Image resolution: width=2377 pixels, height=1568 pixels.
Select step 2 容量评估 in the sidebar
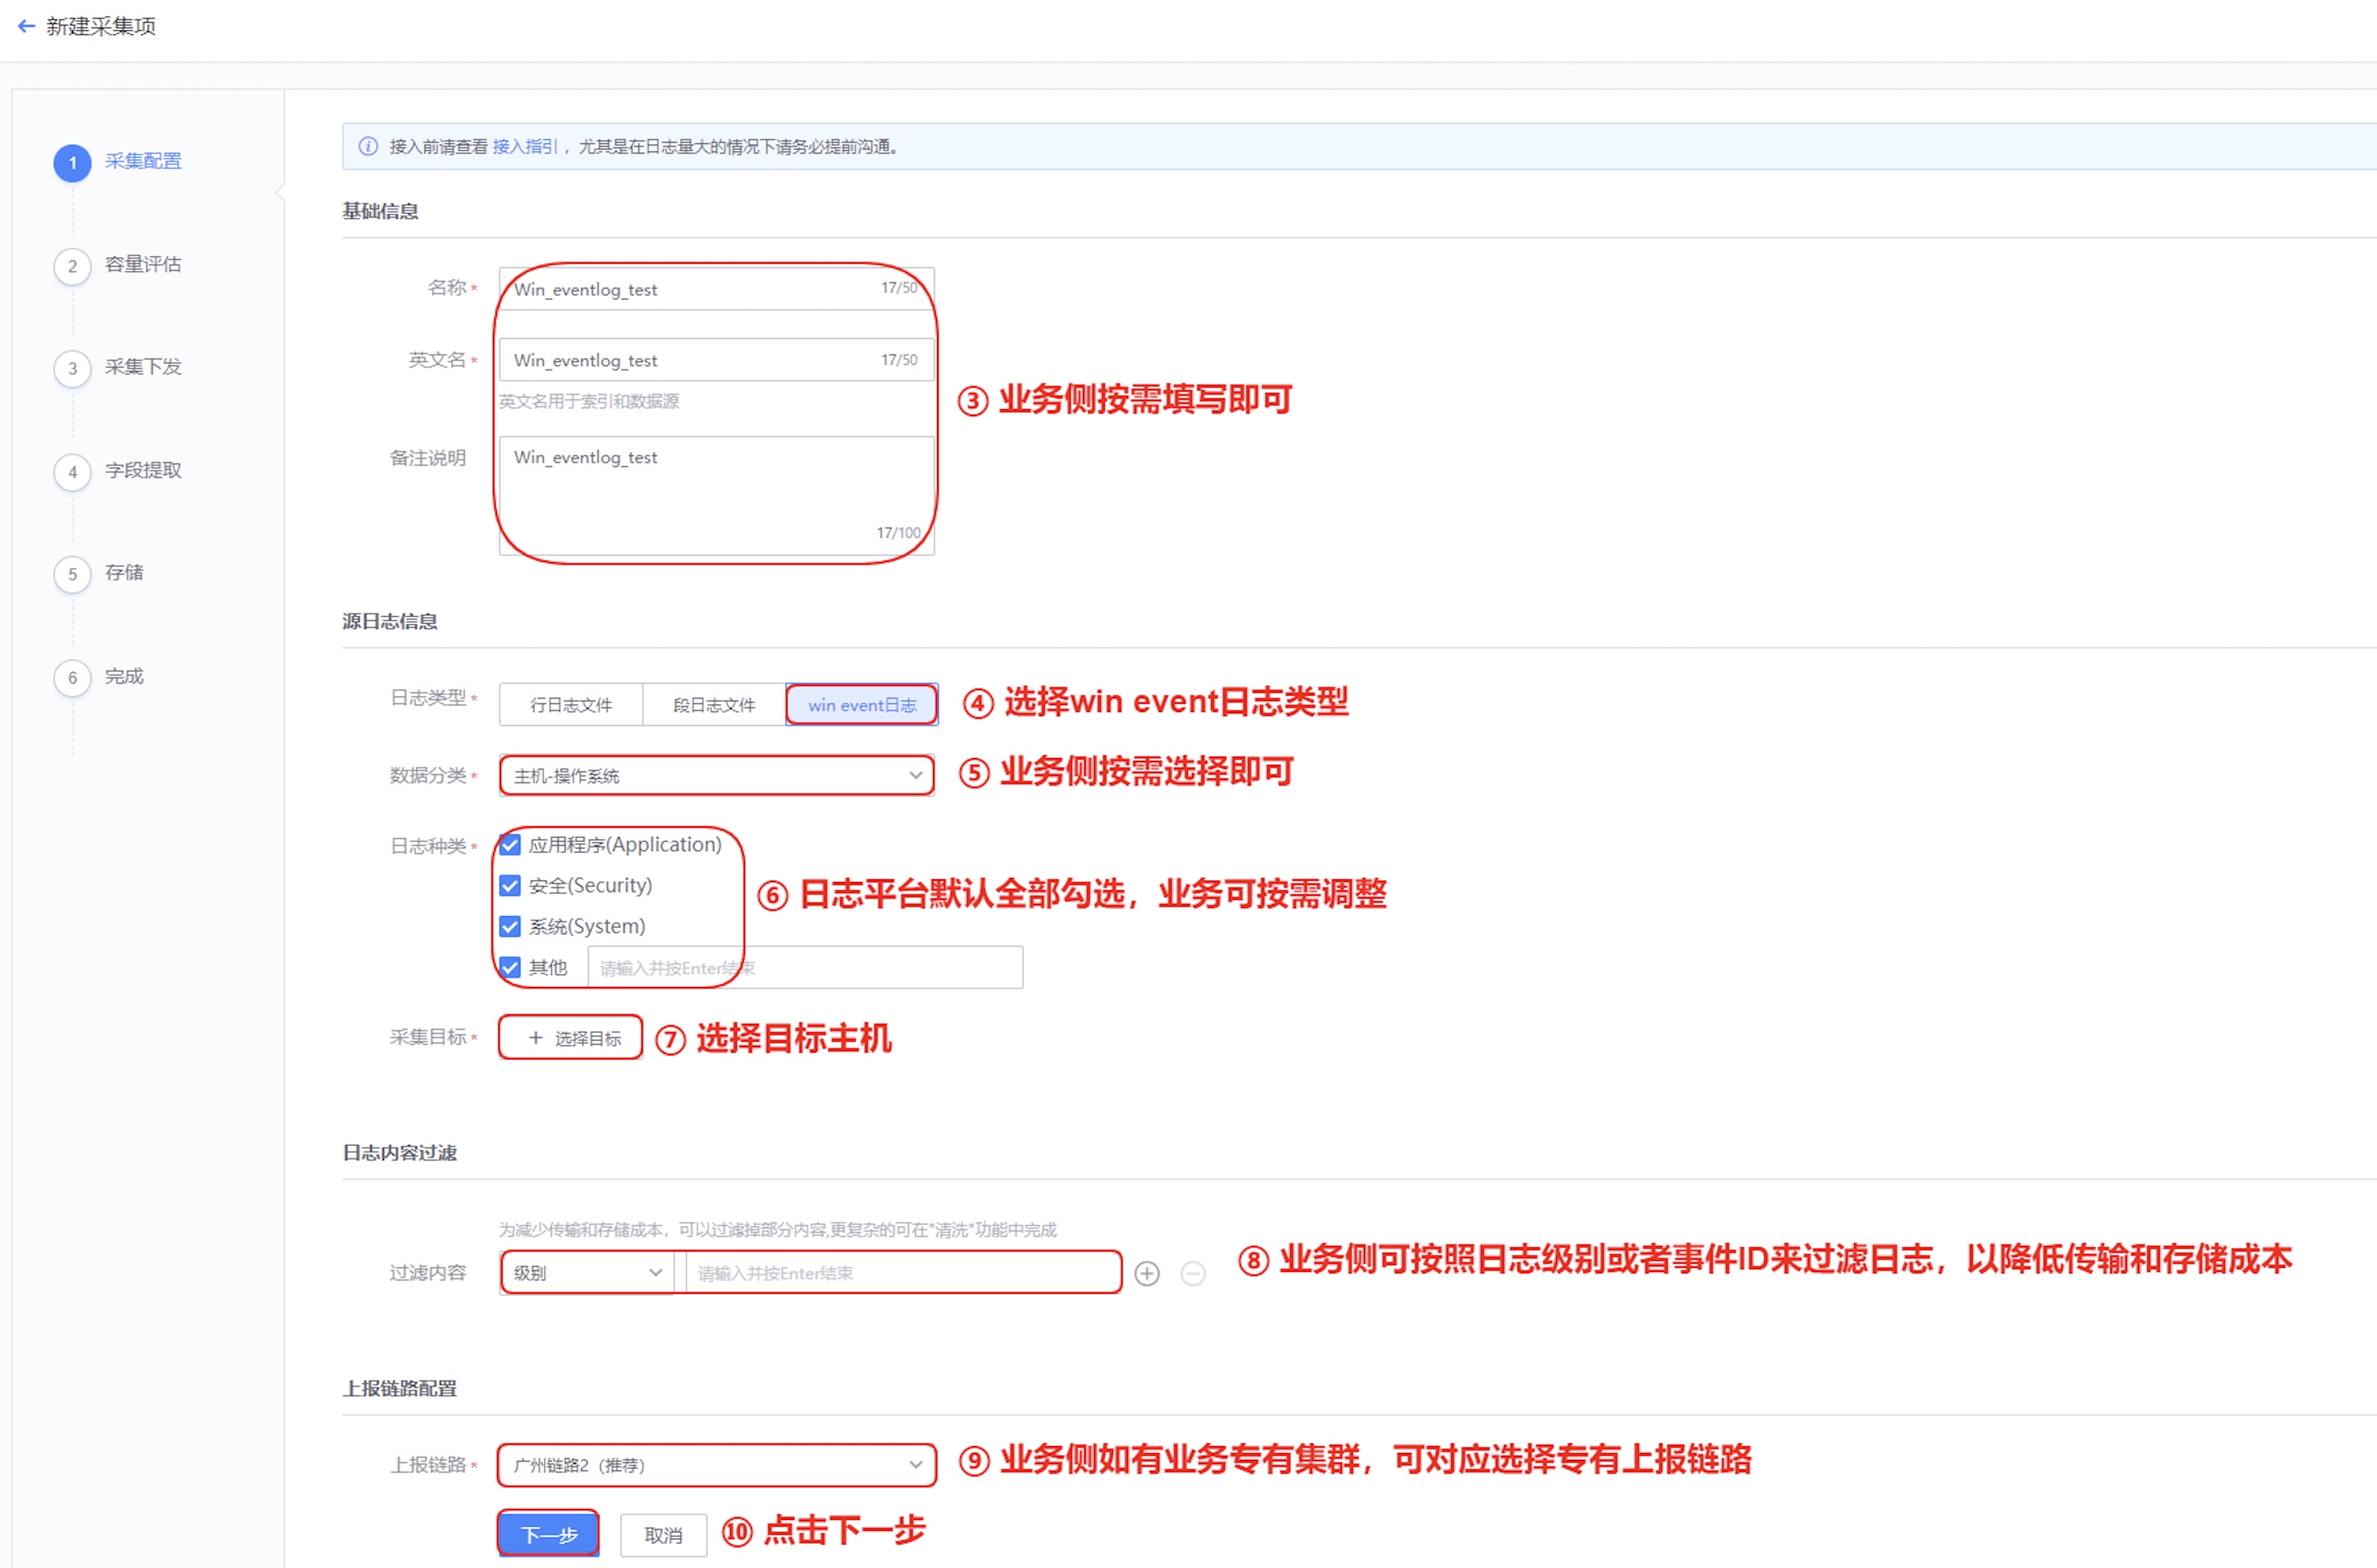(118, 265)
